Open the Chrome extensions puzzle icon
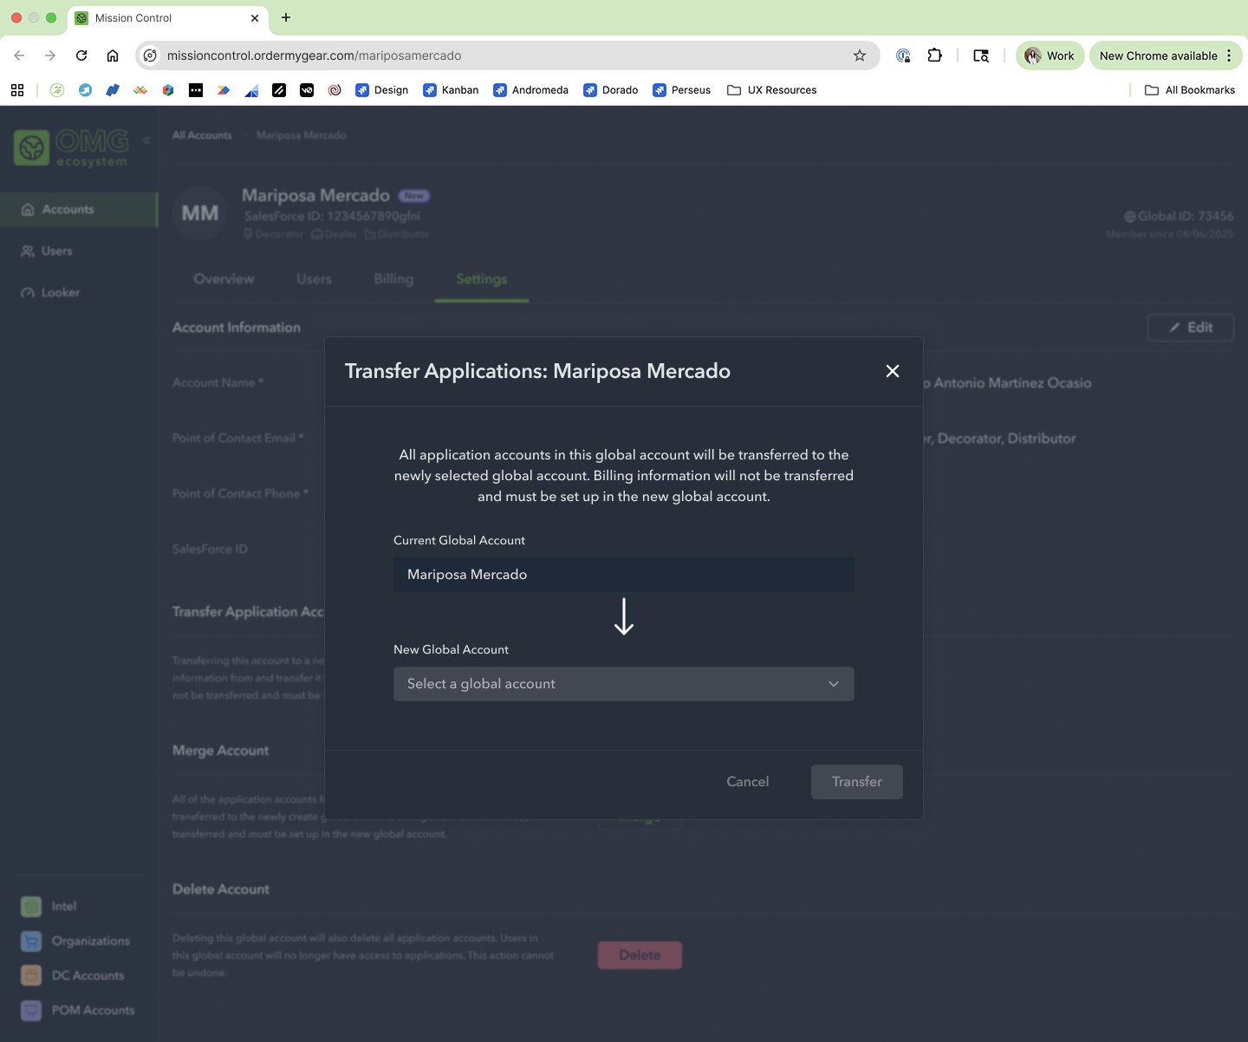This screenshot has height=1042, width=1248. [934, 55]
